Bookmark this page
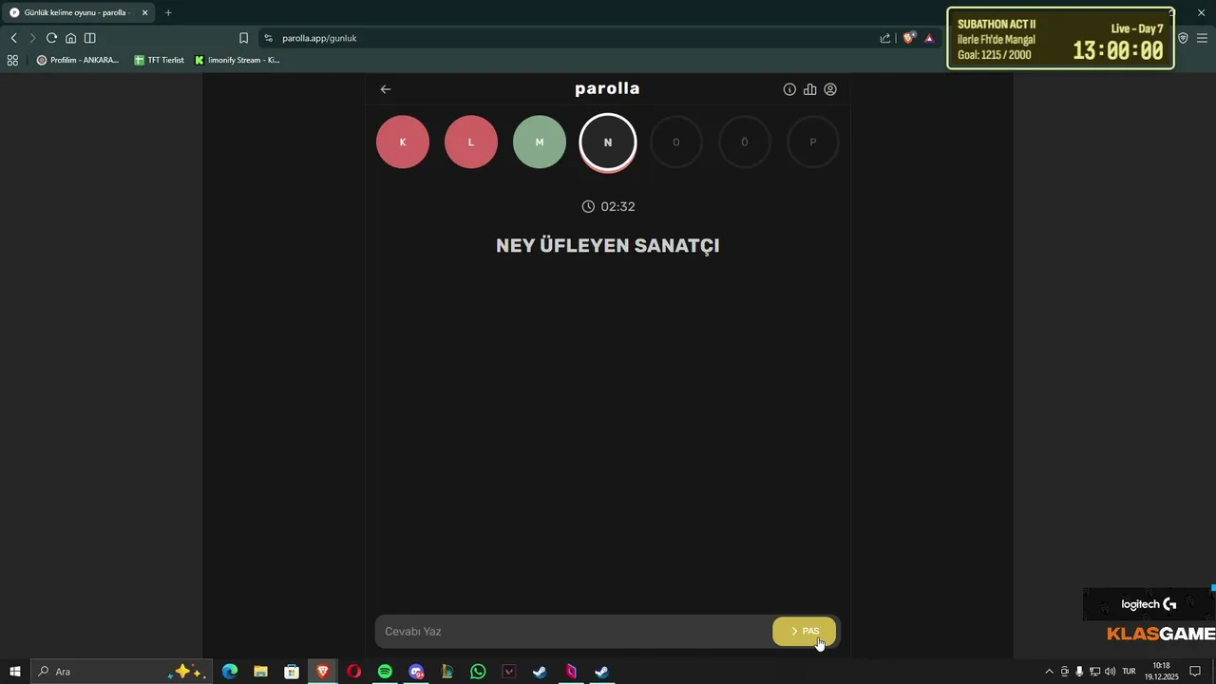Screen dimensions: 1216x684 243,38
